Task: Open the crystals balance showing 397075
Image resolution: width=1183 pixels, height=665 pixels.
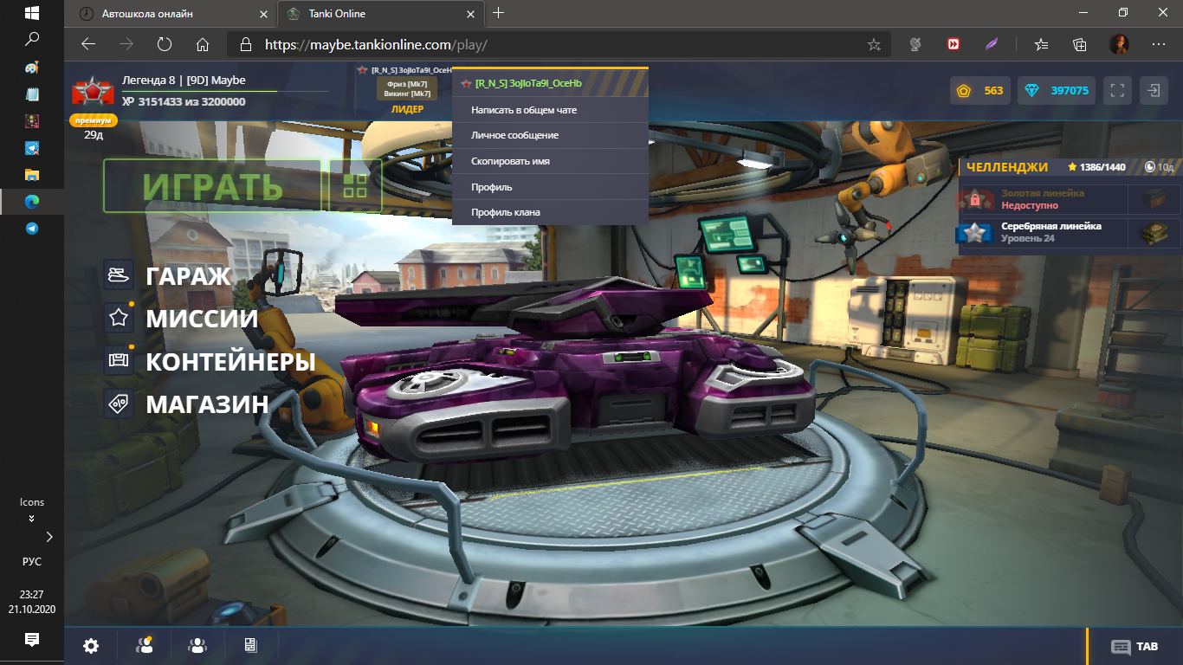Action: coord(1057,90)
